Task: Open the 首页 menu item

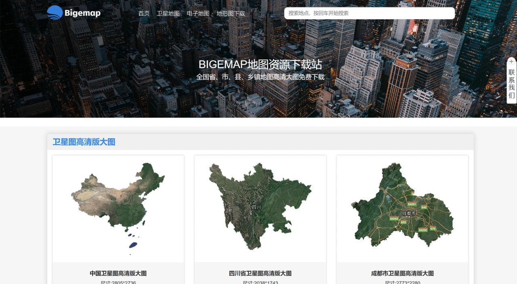Action: (x=144, y=13)
